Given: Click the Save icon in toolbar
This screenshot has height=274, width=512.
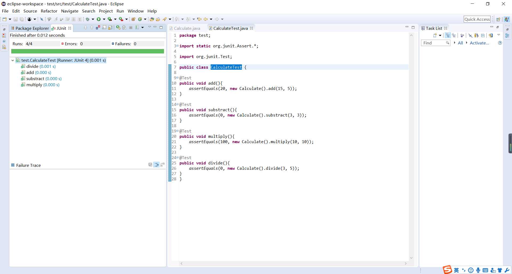Looking at the screenshot, I should click(x=15, y=19).
